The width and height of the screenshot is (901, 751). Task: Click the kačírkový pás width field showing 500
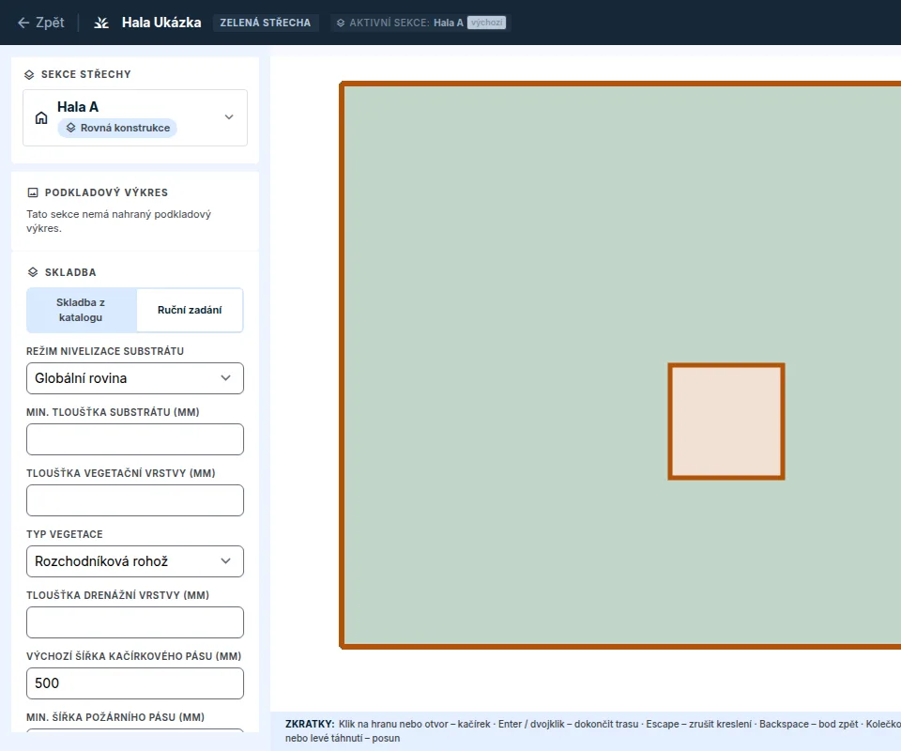point(135,683)
